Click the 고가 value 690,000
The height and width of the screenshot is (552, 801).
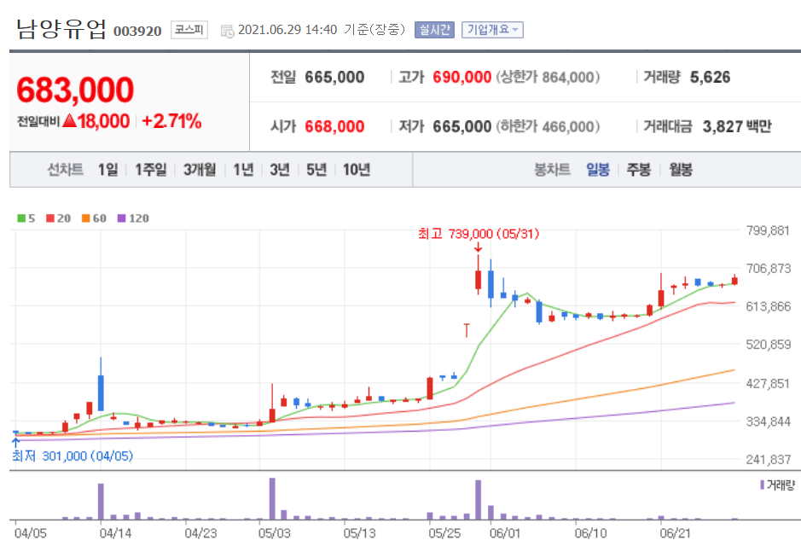coord(461,77)
